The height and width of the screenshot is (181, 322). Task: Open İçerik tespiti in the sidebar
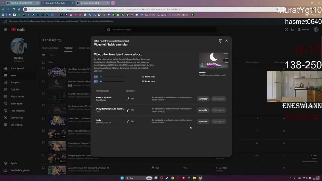click(x=16, y=104)
